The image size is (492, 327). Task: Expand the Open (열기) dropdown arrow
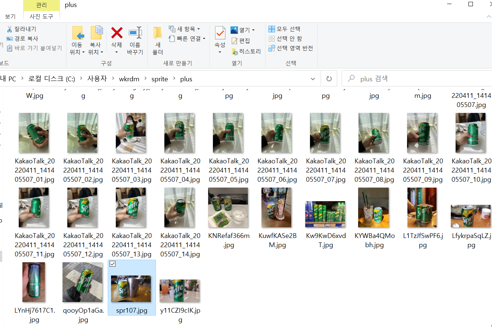click(253, 30)
